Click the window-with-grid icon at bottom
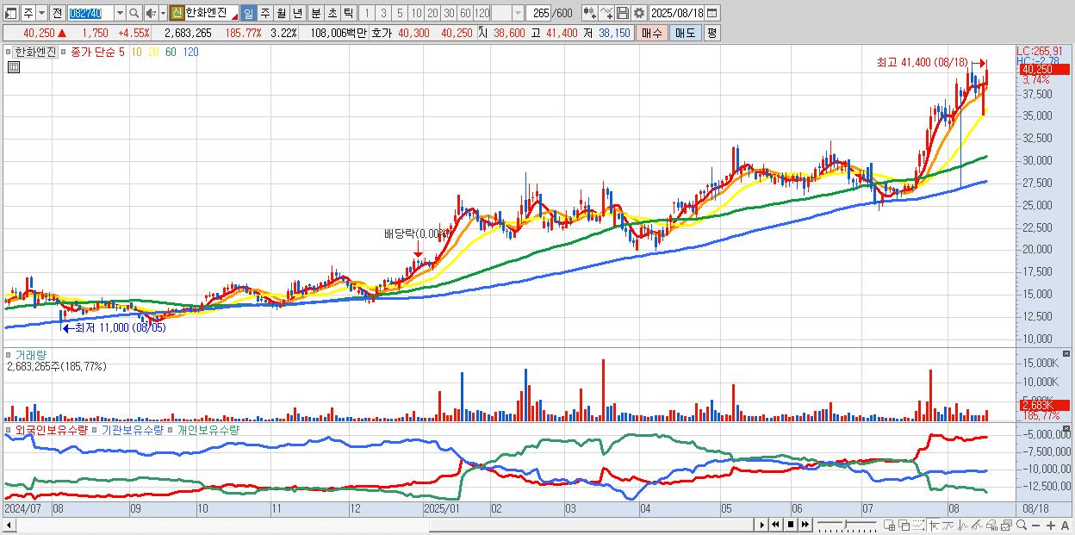1075x535 pixels. [890, 525]
